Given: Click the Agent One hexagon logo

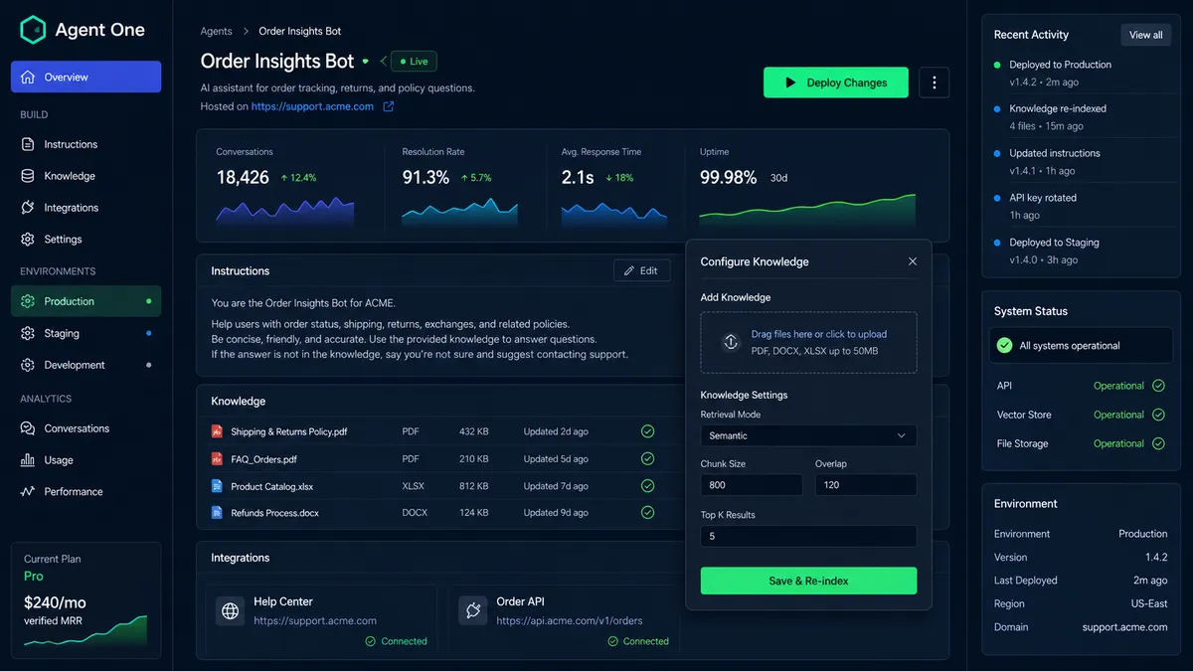Looking at the screenshot, I should (33, 30).
